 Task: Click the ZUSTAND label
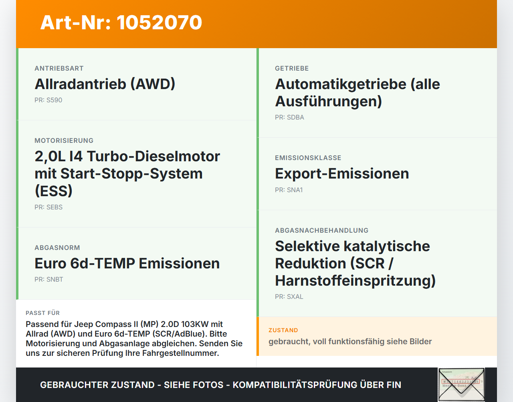point(283,330)
